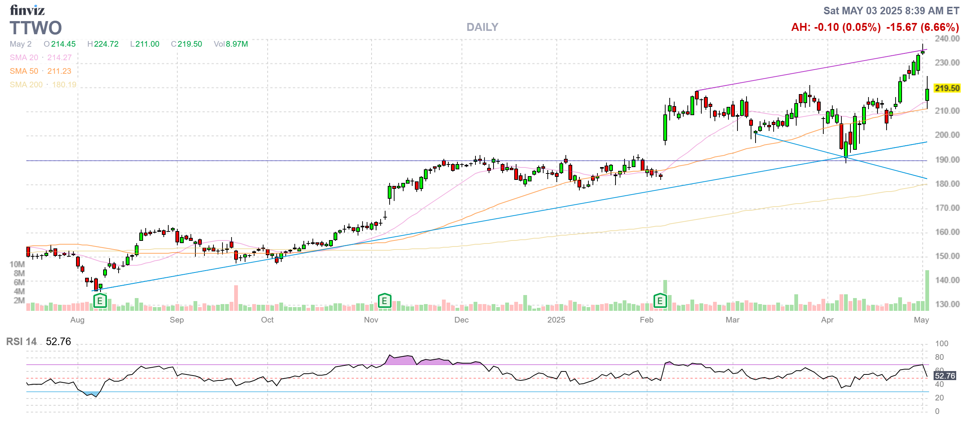969x423 pixels.
Task: Click the finviz logo
Action: (x=27, y=10)
